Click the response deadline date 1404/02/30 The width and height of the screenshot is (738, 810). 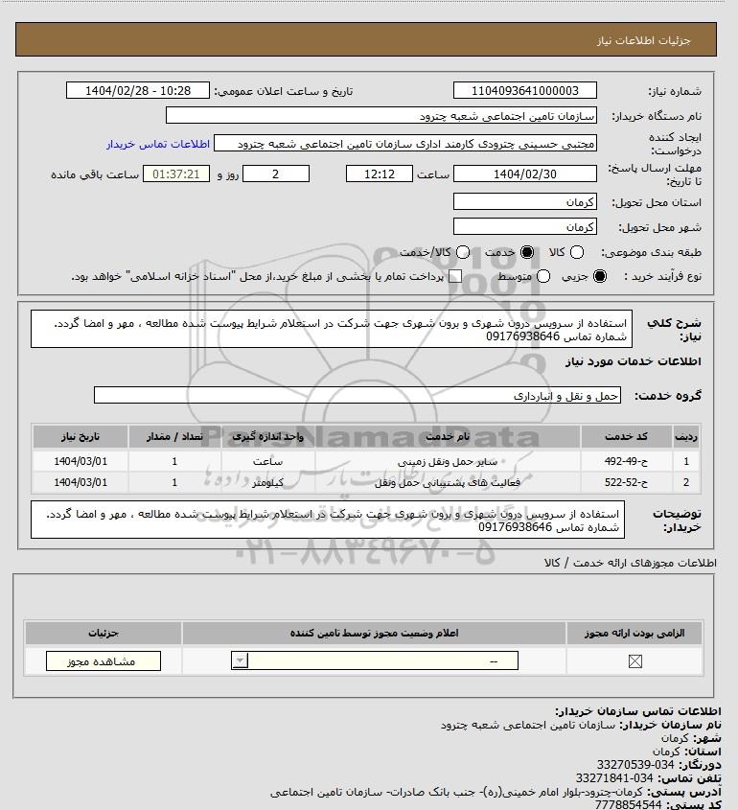coord(524,174)
